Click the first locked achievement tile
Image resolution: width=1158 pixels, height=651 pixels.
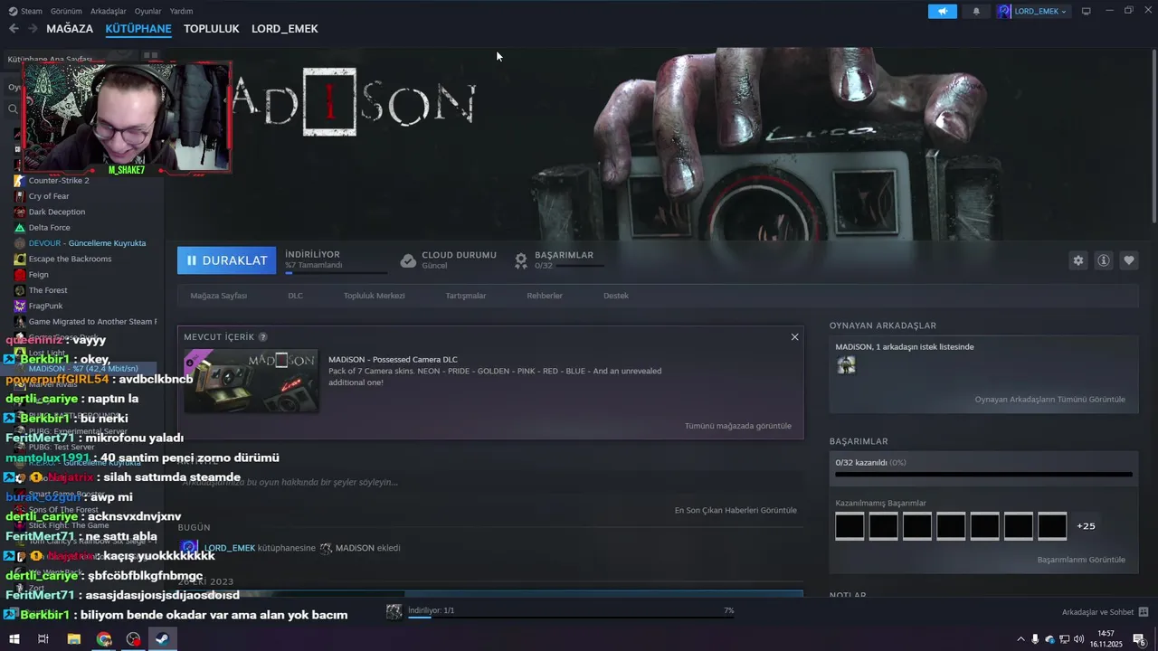coord(850,526)
